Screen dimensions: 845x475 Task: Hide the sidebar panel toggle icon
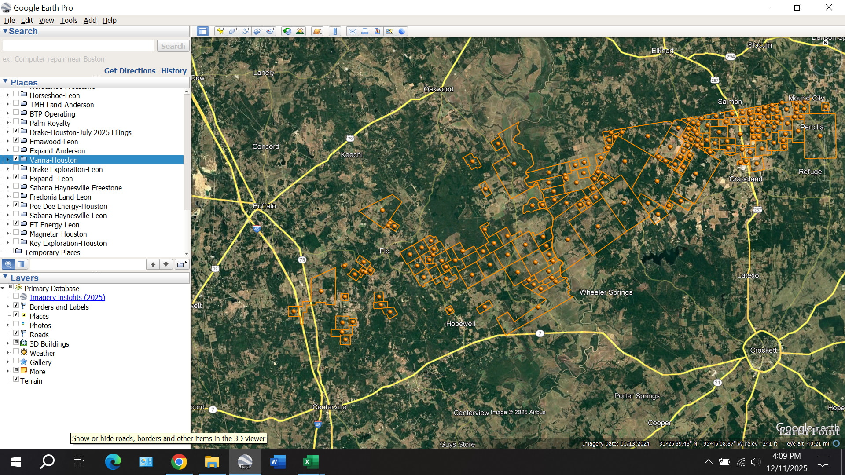point(202,31)
